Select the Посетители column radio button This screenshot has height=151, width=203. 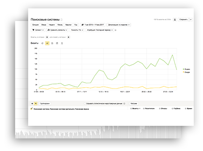(x=144, y=109)
